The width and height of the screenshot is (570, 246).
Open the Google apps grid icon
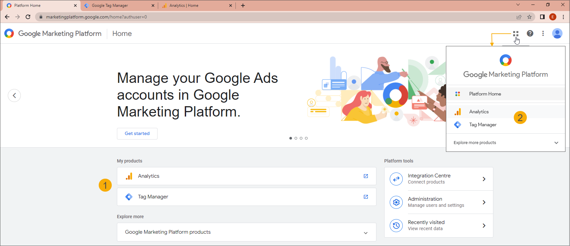515,33
